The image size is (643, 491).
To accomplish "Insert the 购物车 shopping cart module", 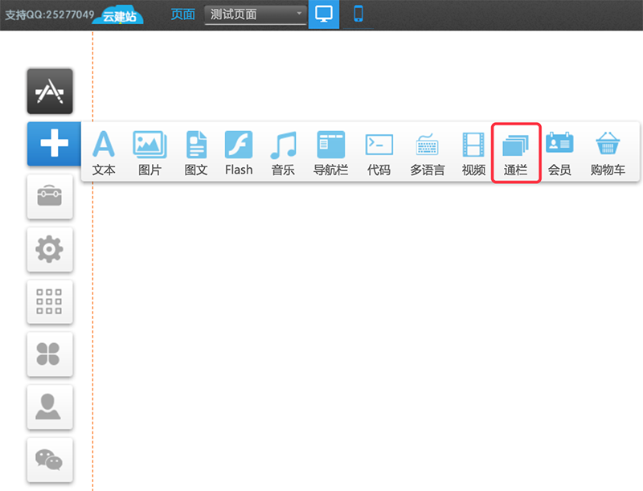I will point(608,153).
